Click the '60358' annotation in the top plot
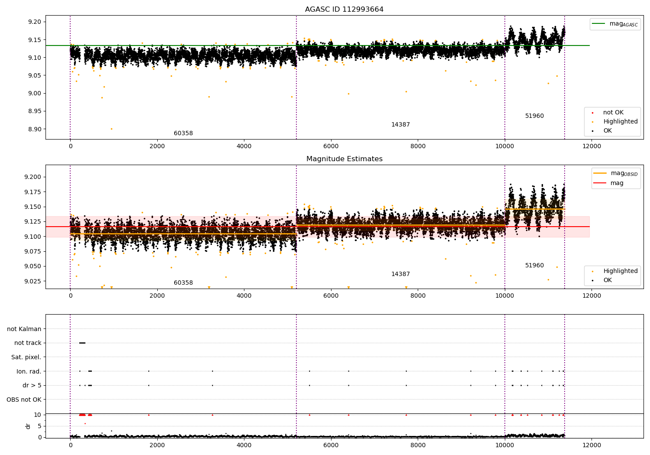 183,133
